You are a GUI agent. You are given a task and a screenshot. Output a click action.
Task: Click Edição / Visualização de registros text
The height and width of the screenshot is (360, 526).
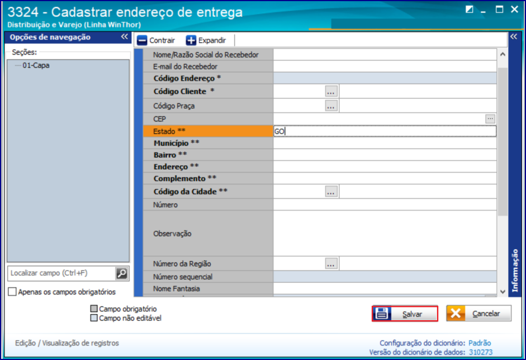[67, 343]
